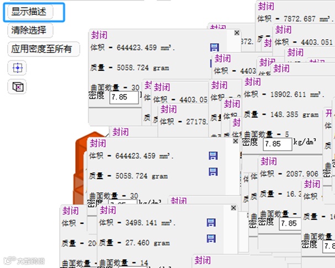Close the upper 644423.459 volume popup
335x268 pixels.
237,33
